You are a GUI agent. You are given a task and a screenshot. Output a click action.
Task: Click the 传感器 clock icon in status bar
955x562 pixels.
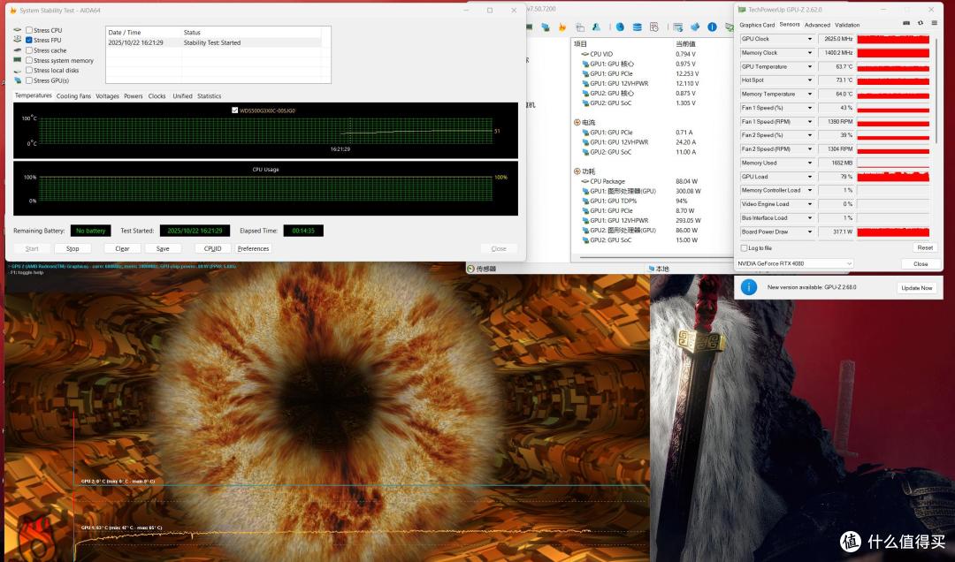coord(470,269)
